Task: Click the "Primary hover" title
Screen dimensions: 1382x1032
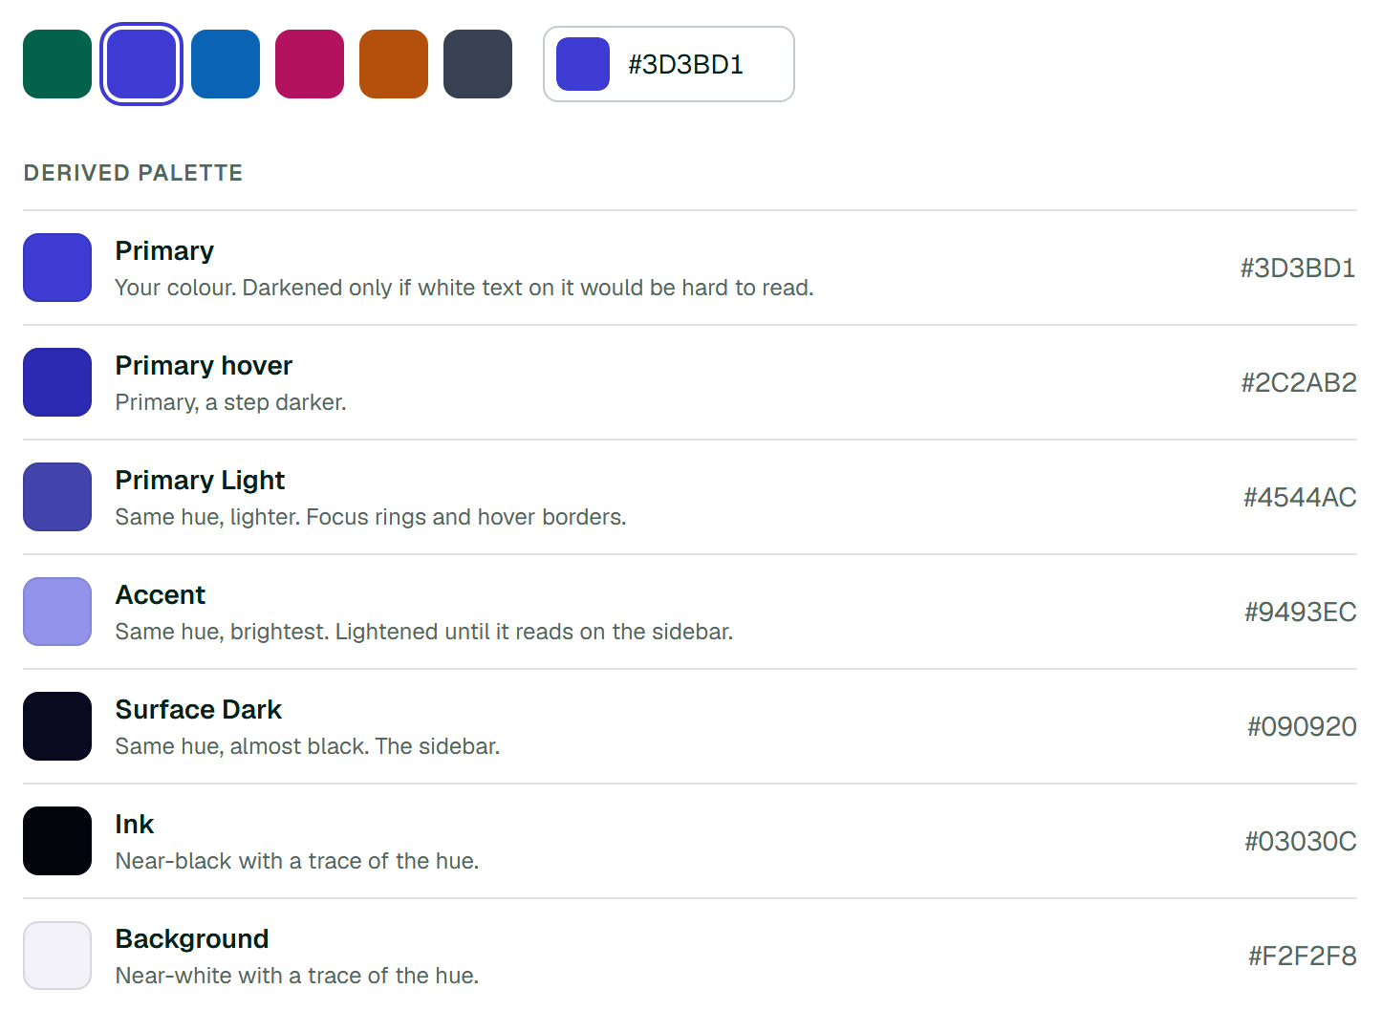Action: pos(204,366)
